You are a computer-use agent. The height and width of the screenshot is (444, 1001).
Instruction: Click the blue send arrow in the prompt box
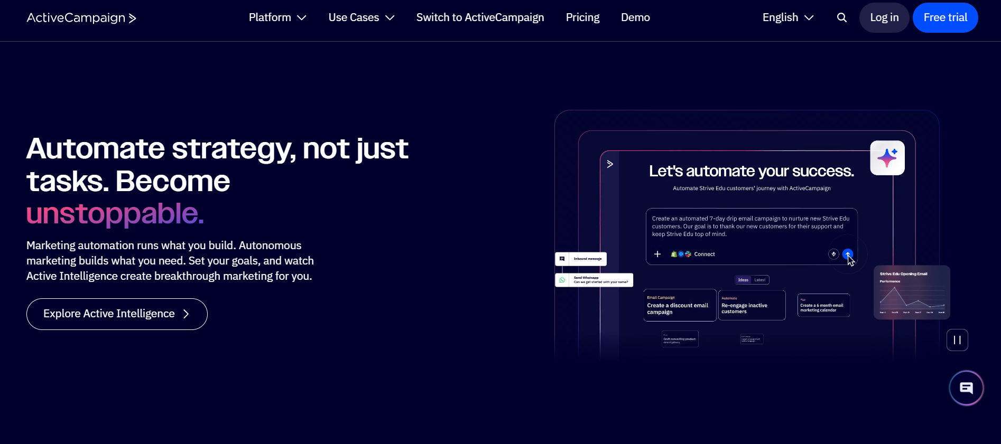pyautogui.click(x=848, y=254)
